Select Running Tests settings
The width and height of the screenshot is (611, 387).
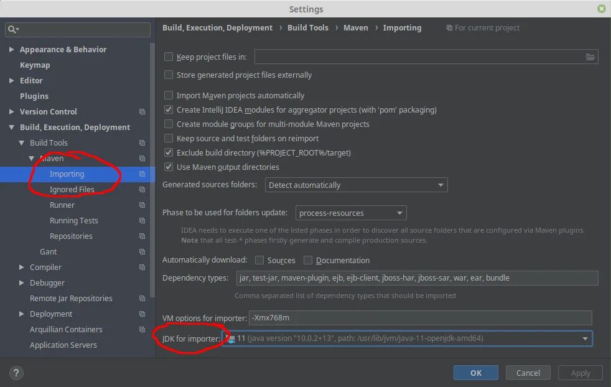73,221
